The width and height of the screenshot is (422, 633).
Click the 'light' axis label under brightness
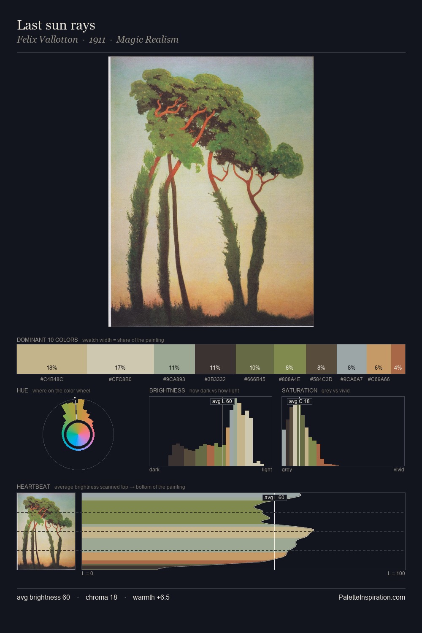(267, 470)
